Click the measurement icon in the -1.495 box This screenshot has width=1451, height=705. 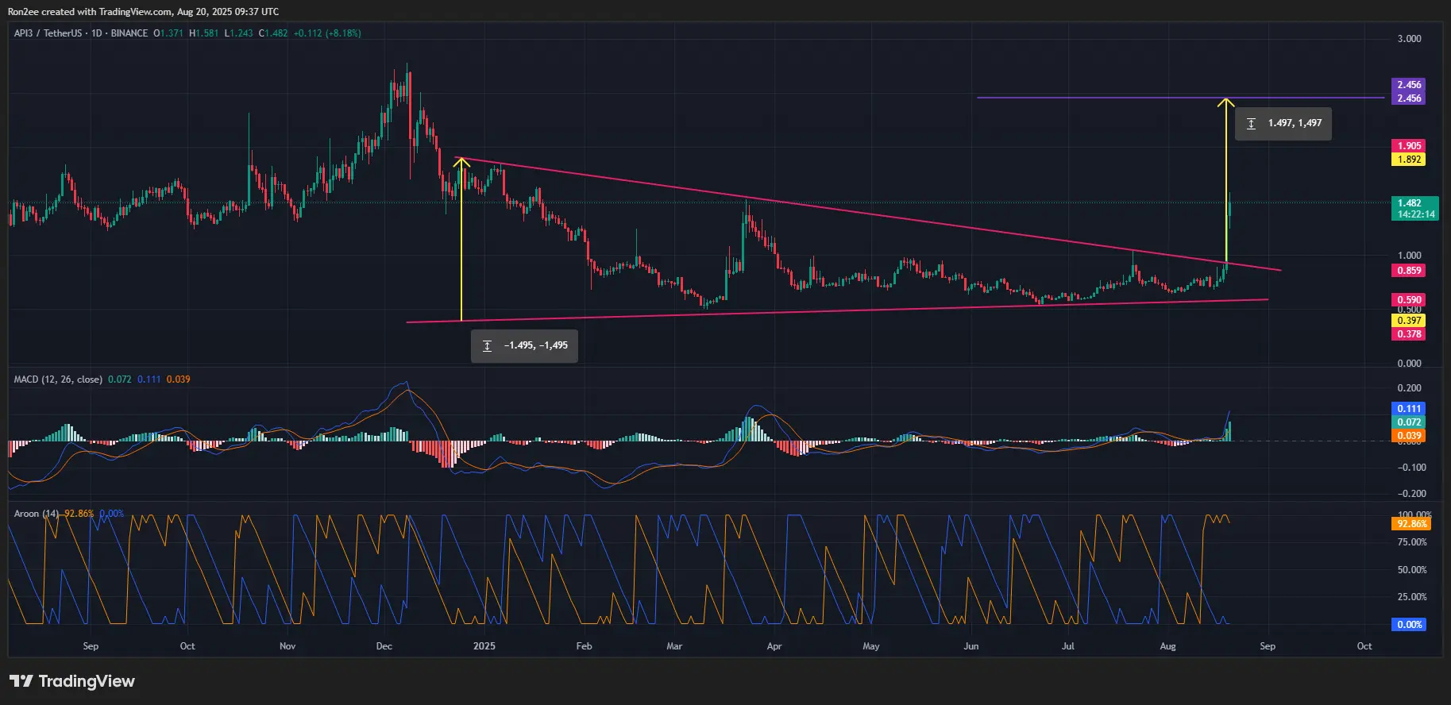[x=487, y=346]
